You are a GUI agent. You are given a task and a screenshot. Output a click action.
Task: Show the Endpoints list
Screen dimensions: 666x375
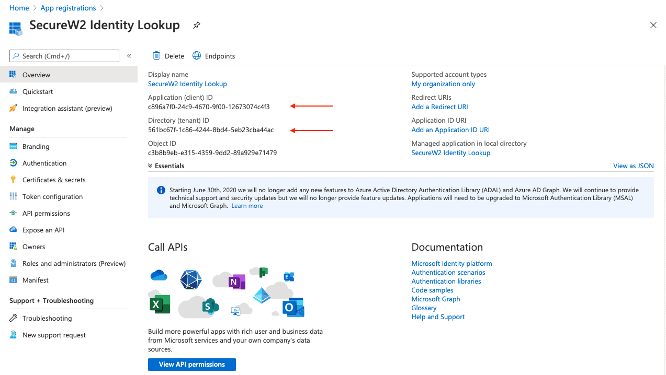point(214,56)
